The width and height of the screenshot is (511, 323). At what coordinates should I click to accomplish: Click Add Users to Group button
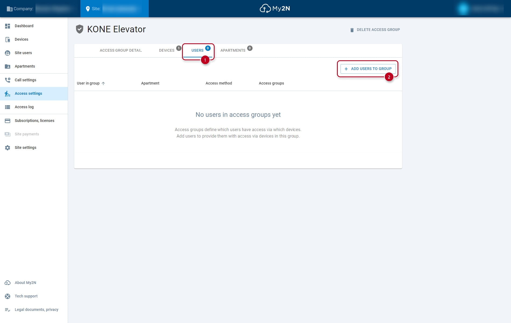(368, 69)
